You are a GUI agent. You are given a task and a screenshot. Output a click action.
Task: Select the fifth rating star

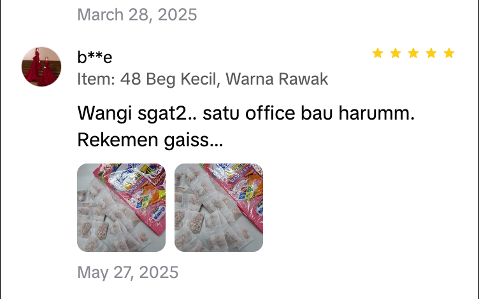(x=449, y=53)
